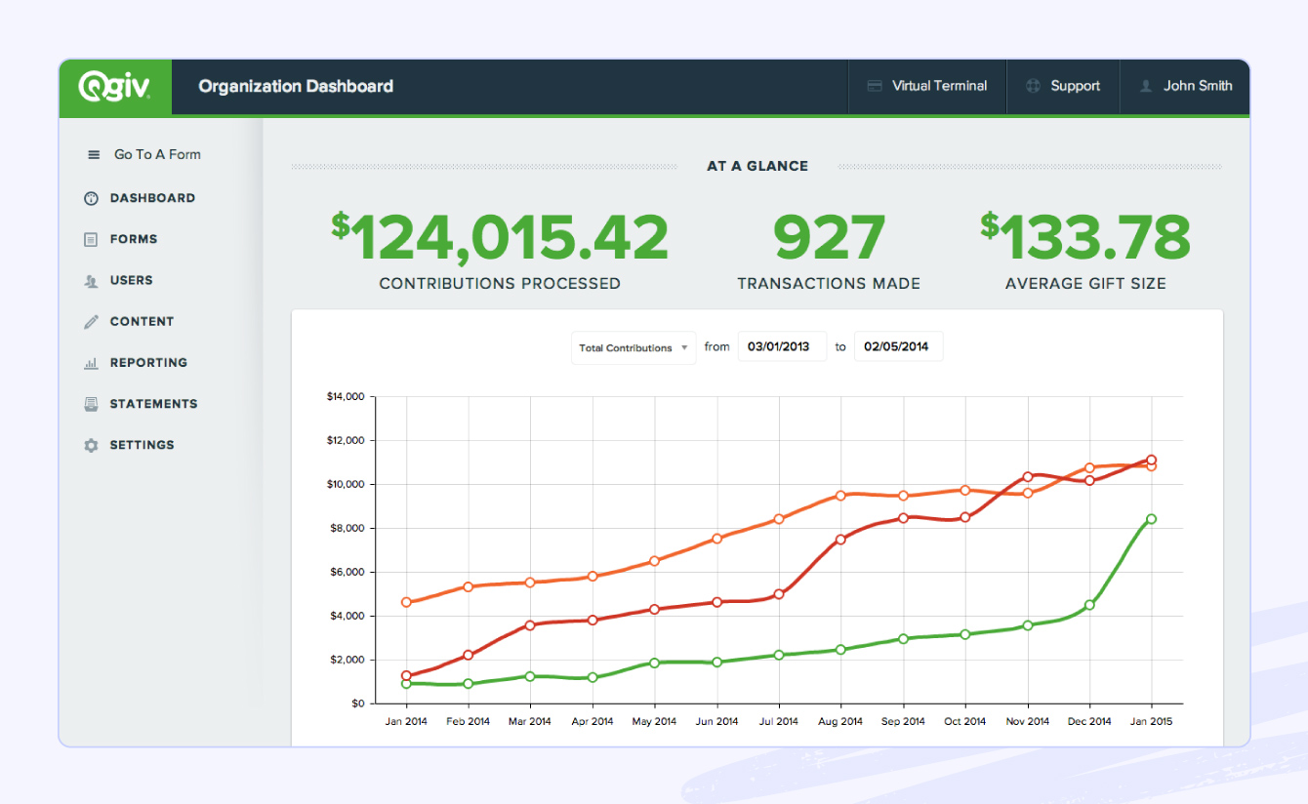Click the $14,000 axis label

click(345, 397)
